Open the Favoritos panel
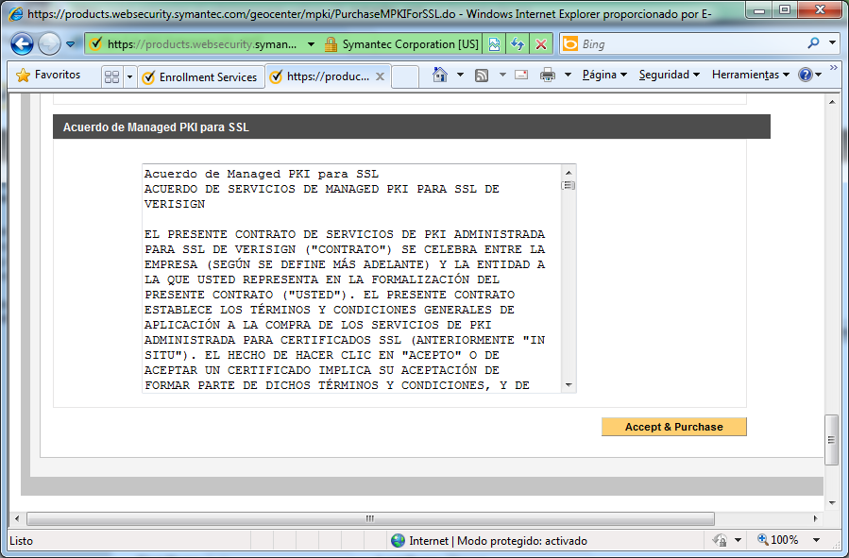 pos(49,76)
